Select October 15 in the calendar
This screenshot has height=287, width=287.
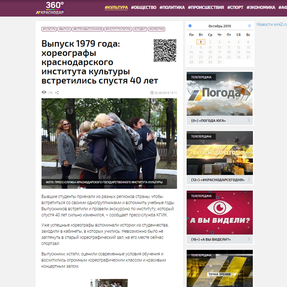pos(201,52)
